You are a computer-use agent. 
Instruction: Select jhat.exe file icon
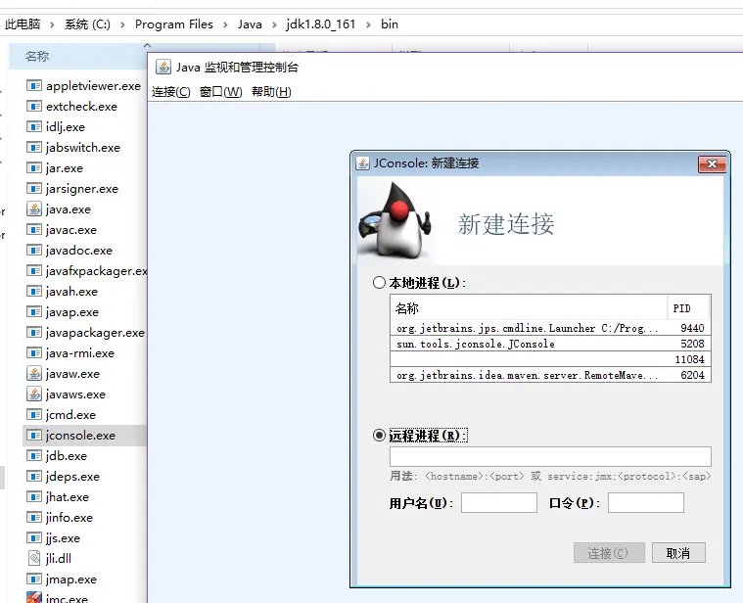point(34,497)
